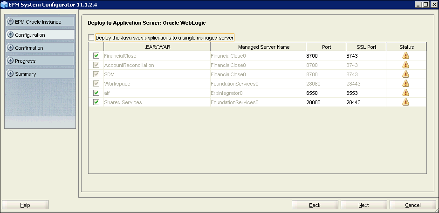
Task: Click the AccountReconciliation name cell
Action: point(157,65)
